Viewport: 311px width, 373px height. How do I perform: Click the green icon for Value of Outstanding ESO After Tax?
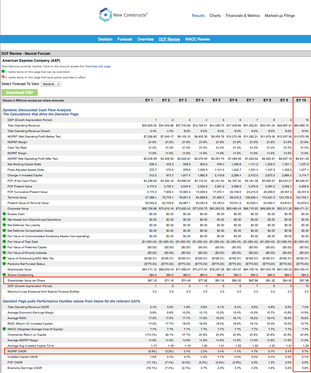point(4,258)
